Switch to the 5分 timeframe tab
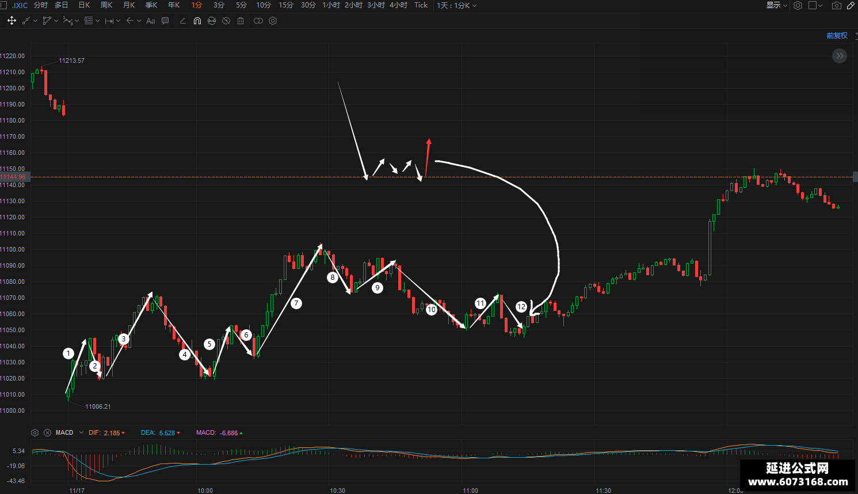Image resolution: width=858 pixels, height=494 pixels. [241, 5]
